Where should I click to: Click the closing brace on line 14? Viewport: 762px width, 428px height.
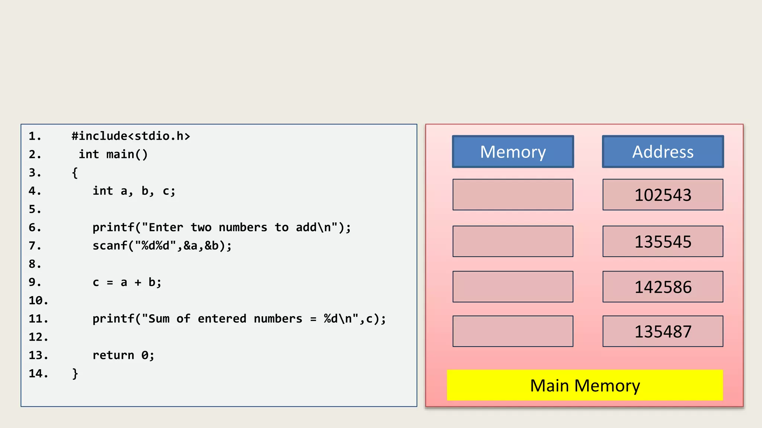point(75,373)
